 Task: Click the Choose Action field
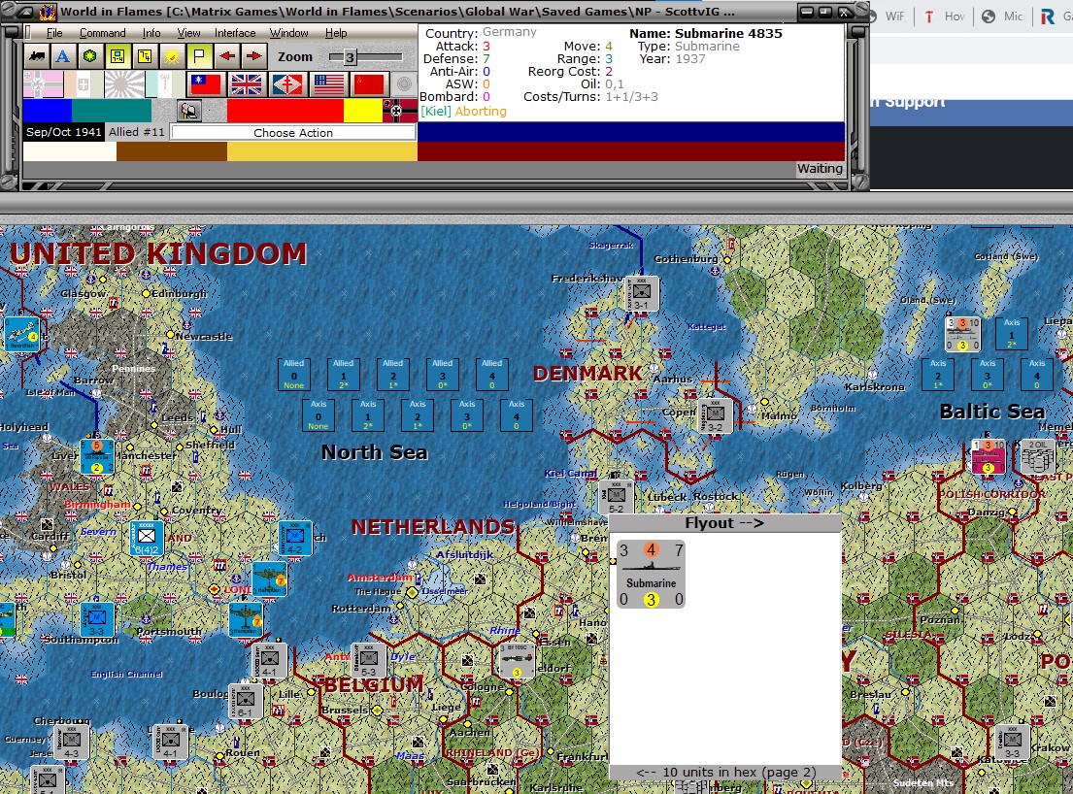tap(293, 133)
